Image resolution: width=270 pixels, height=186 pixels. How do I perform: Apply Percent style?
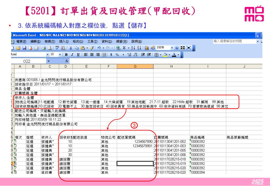pyautogui.click(x=117, y=55)
